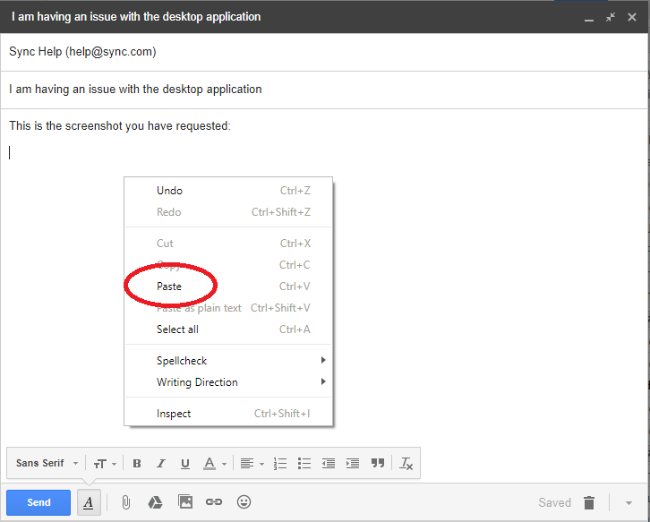The height and width of the screenshot is (522, 650).
Task: Toggle italic text style
Action: (x=161, y=463)
